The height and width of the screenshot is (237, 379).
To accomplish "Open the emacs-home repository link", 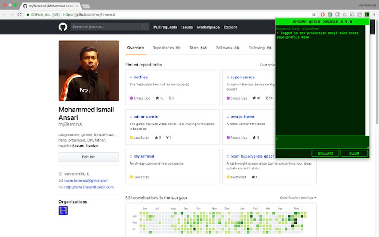I will coord(242,117).
